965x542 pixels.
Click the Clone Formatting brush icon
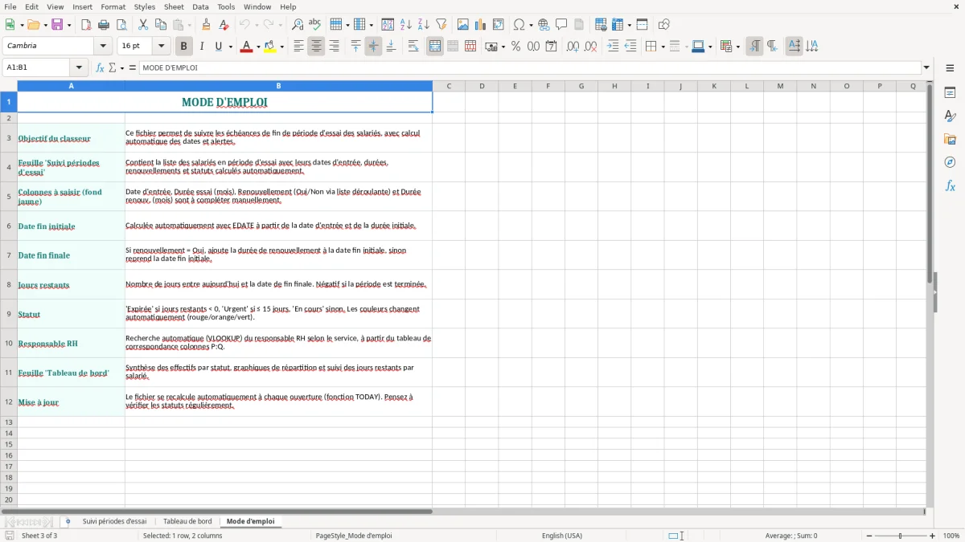(206, 25)
